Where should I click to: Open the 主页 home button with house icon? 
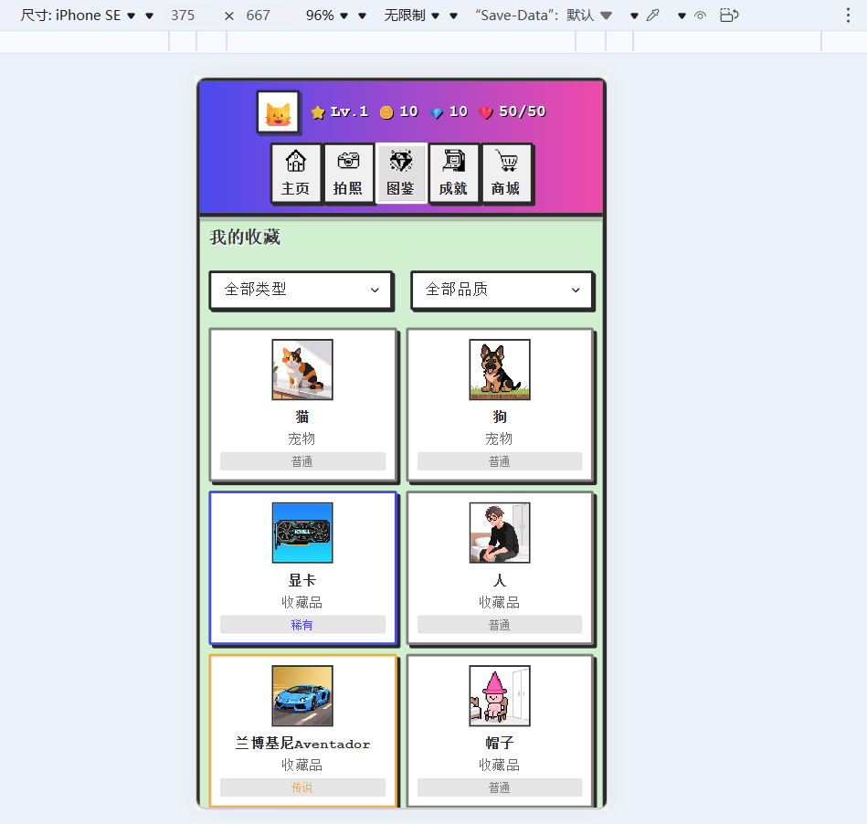296,173
